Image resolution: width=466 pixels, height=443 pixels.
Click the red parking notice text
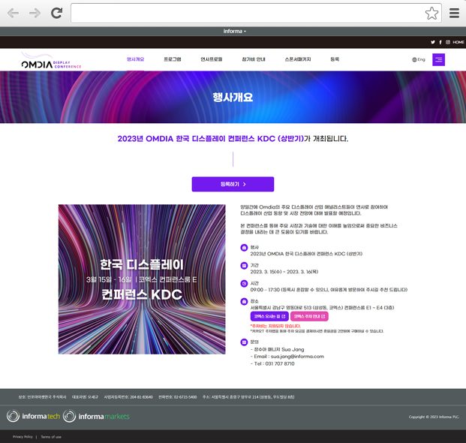(275, 326)
